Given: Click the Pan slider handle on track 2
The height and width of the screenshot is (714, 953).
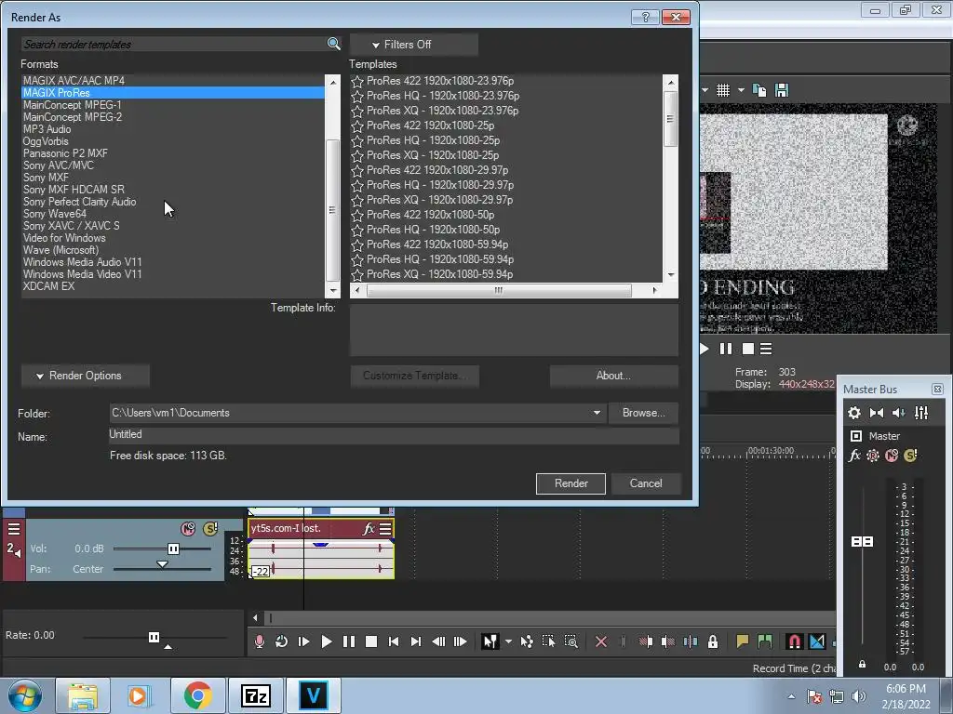Looking at the screenshot, I should coord(162,564).
